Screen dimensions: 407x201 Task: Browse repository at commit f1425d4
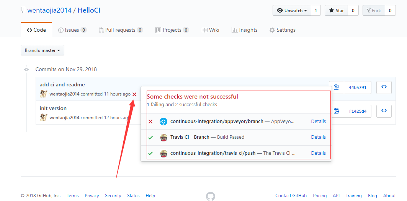click(384, 111)
